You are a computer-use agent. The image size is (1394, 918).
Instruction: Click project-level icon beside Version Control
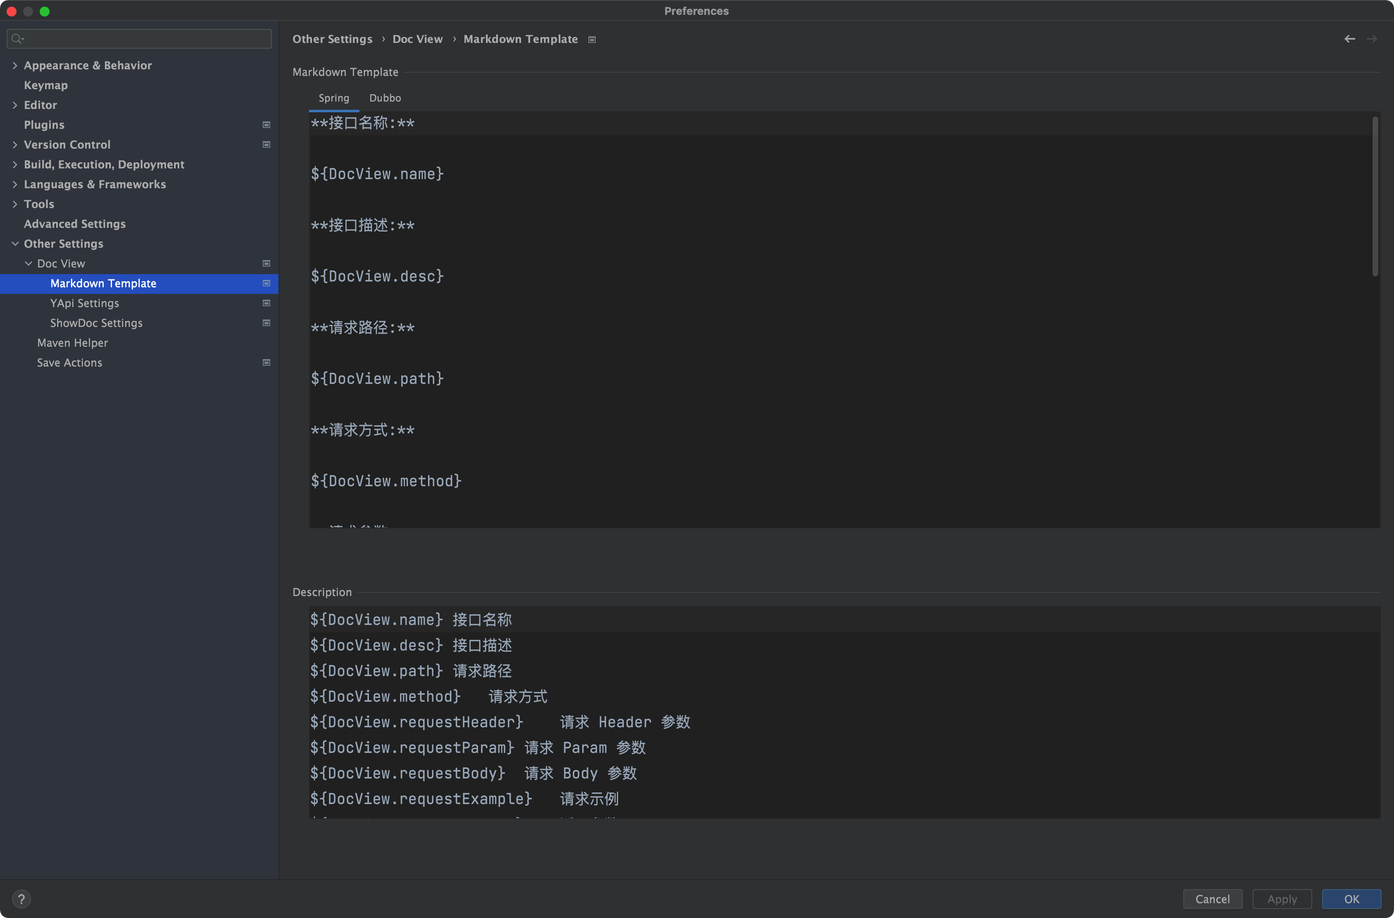click(266, 144)
